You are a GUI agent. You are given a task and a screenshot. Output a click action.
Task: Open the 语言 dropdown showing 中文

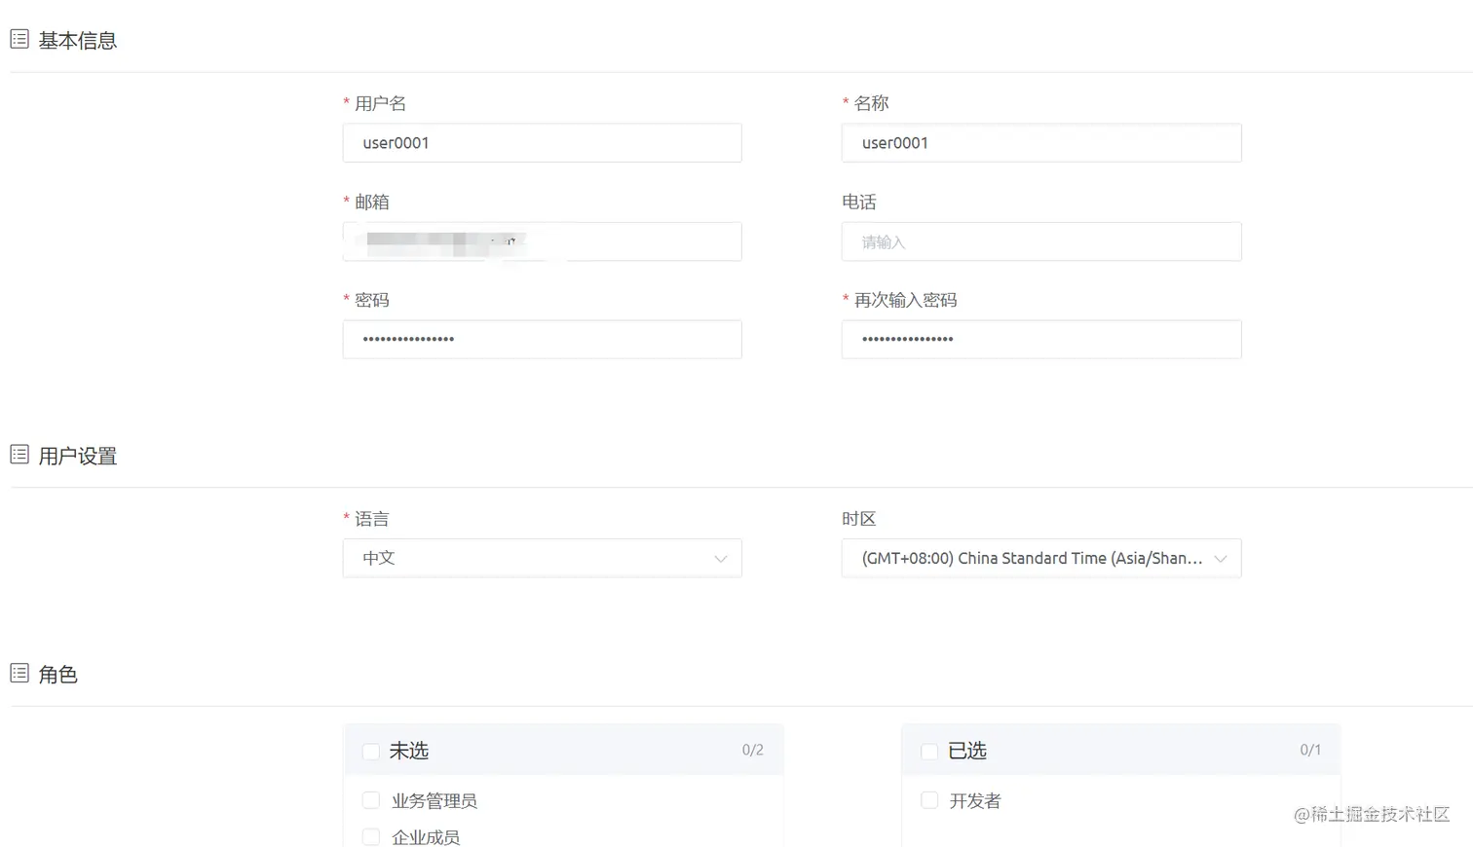(x=542, y=559)
